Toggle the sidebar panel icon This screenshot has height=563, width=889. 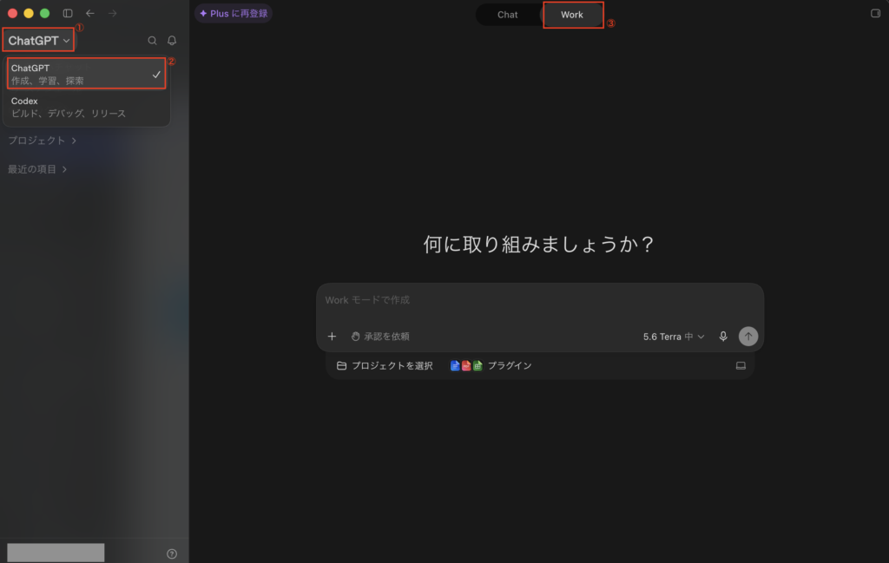point(68,13)
